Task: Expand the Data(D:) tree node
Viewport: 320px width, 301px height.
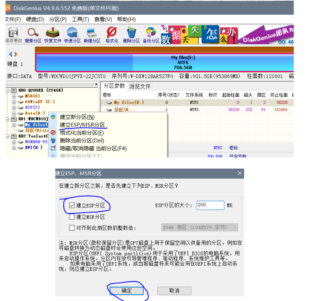Action: click(14, 113)
